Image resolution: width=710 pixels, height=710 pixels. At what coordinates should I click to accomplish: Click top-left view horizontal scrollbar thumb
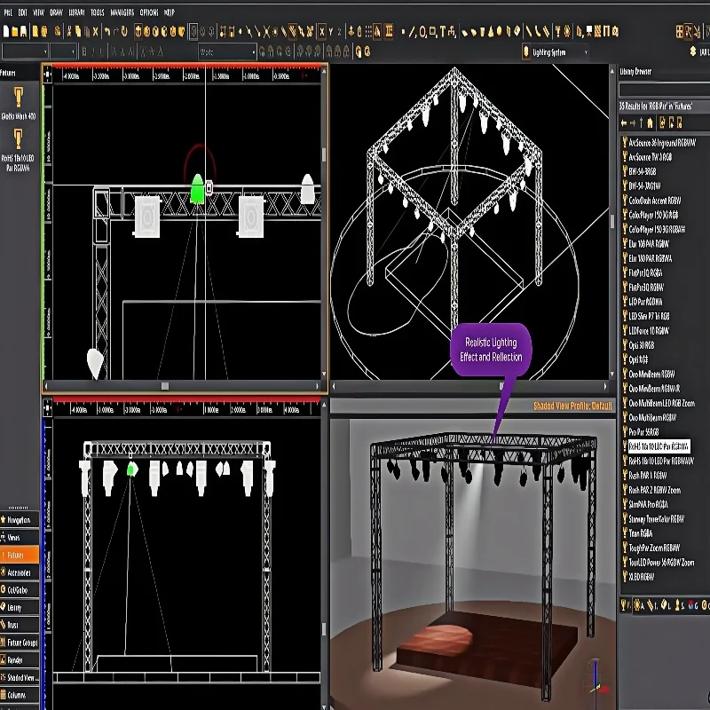pyautogui.click(x=165, y=386)
